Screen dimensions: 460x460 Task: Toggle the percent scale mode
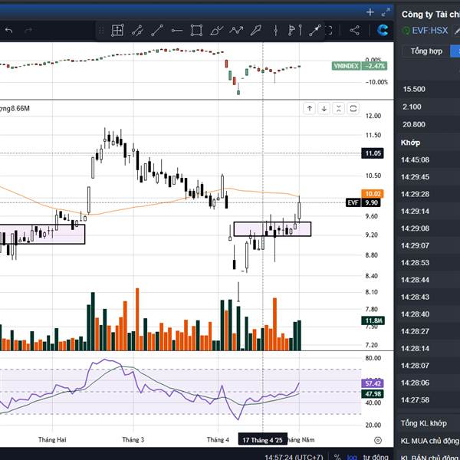337,457
